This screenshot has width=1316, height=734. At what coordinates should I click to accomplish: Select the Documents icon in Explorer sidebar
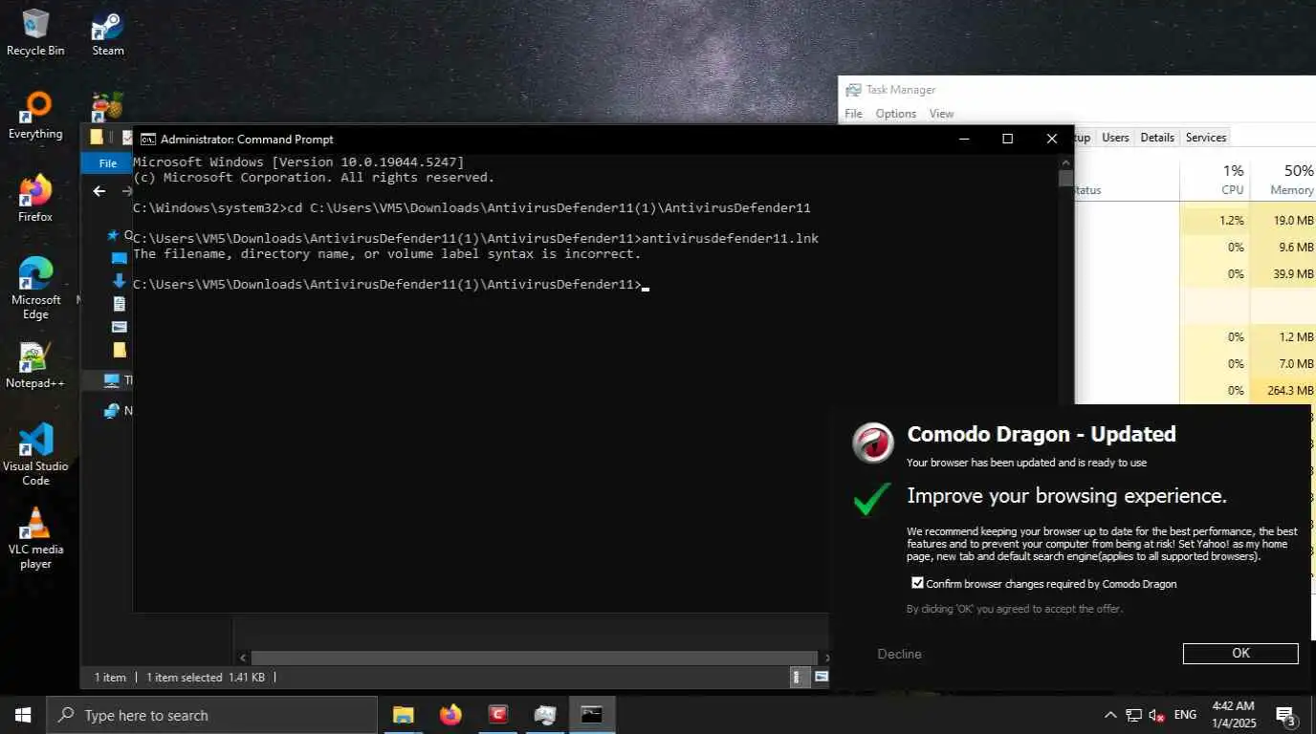(120, 303)
